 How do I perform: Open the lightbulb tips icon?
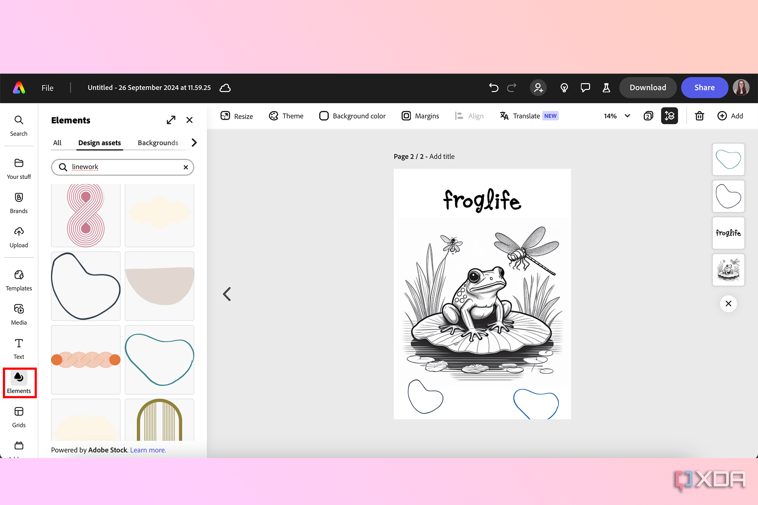point(564,88)
